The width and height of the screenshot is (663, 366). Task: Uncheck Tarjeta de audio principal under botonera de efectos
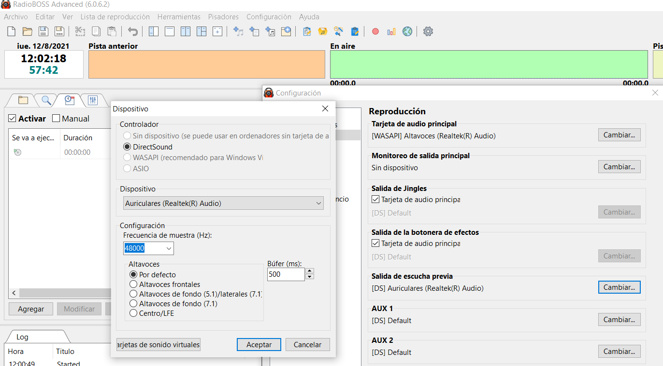pyautogui.click(x=375, y=244)
